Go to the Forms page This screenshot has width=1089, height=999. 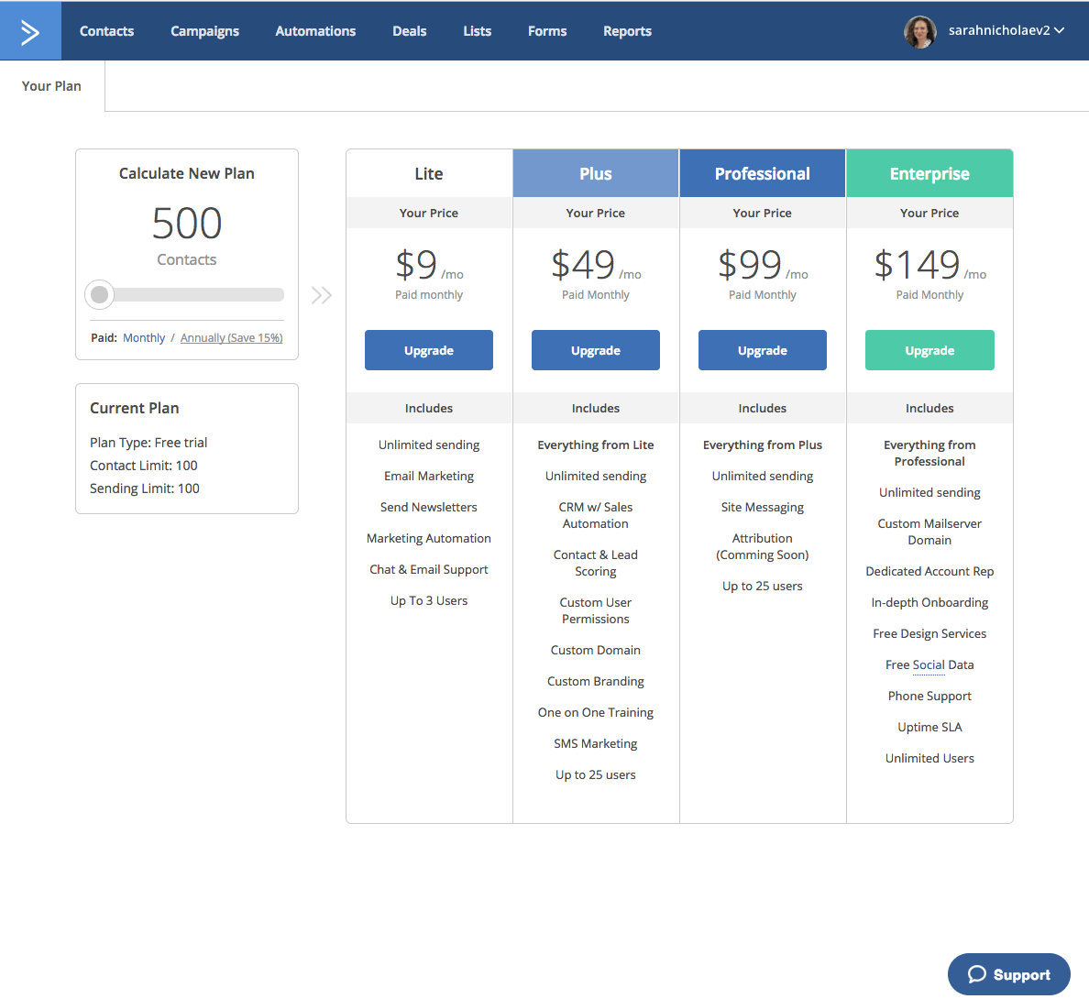coord(547,31)
